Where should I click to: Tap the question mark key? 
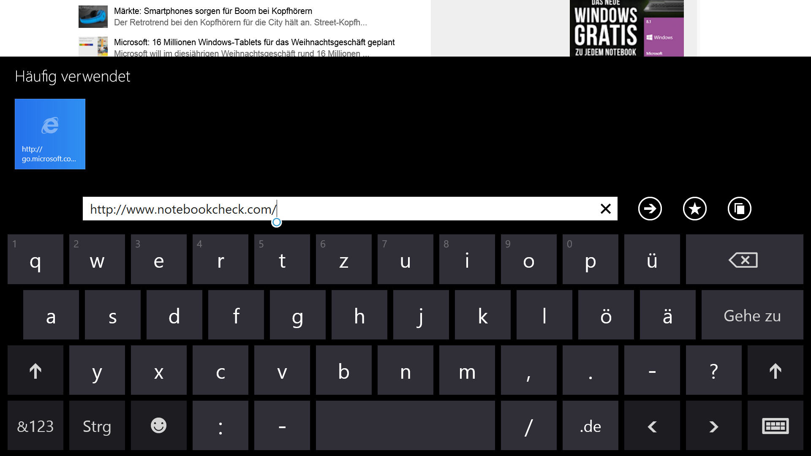point(714,370)
